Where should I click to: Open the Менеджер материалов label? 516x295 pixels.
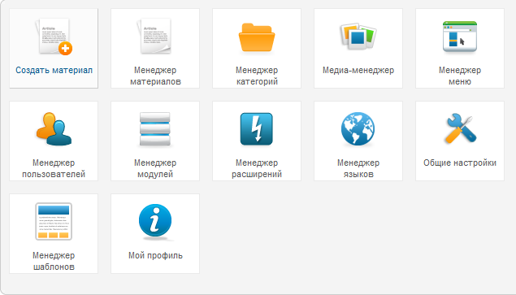click(155, 76)
